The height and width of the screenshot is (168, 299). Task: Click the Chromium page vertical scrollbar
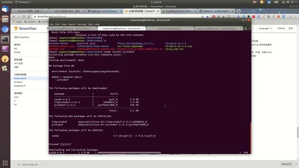[x=298, y=133]
